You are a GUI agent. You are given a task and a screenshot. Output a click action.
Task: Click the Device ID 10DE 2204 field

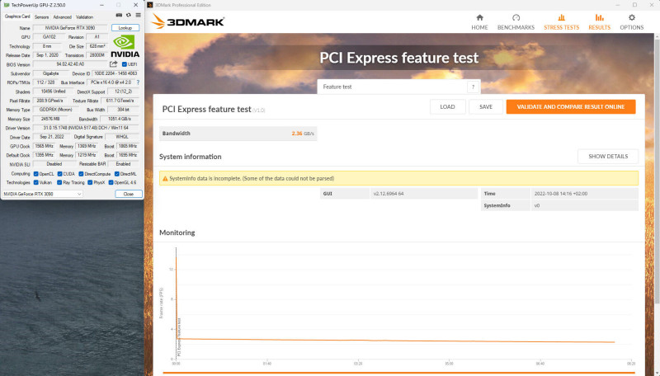(x=115, y=73)
